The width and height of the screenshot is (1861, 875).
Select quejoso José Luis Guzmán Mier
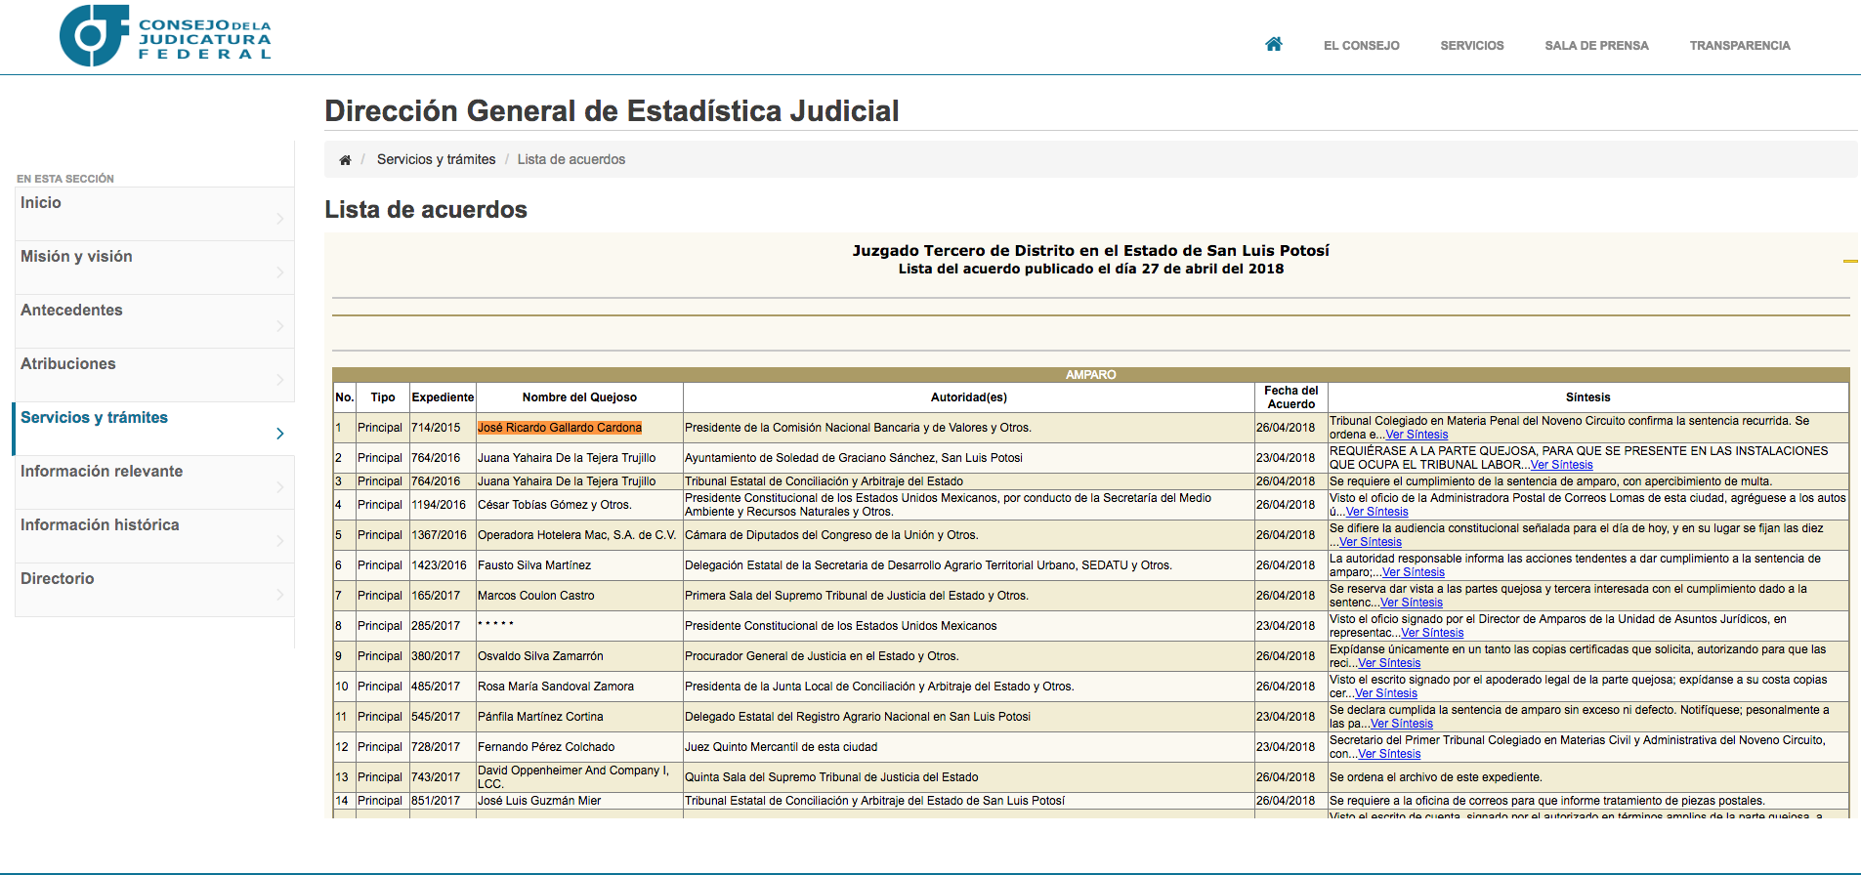(x=539, y=801)
